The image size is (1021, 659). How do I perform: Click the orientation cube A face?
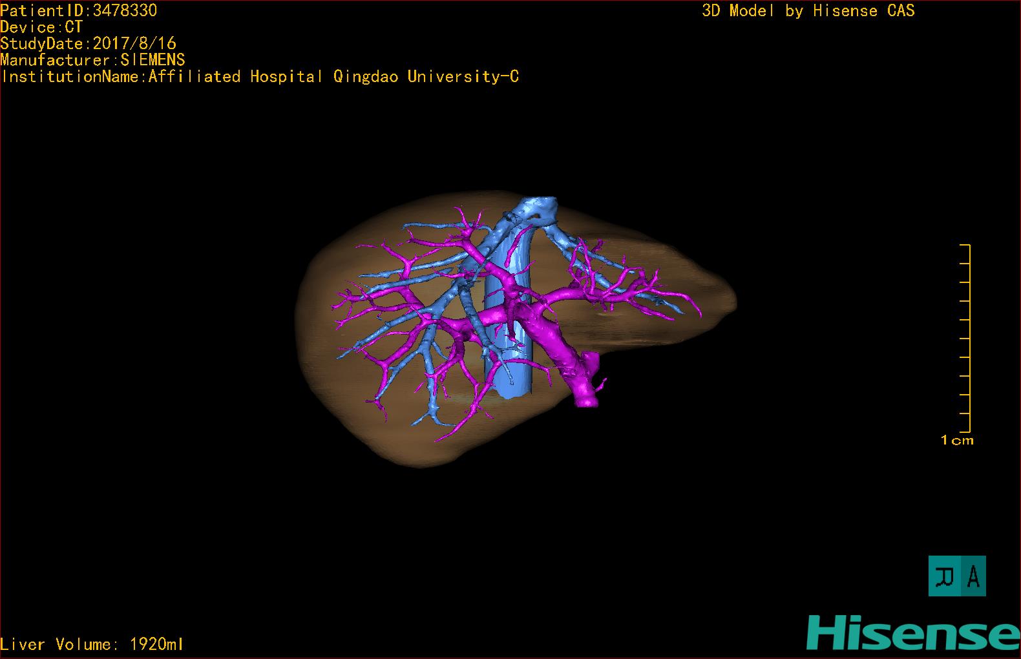pos(973,576)
